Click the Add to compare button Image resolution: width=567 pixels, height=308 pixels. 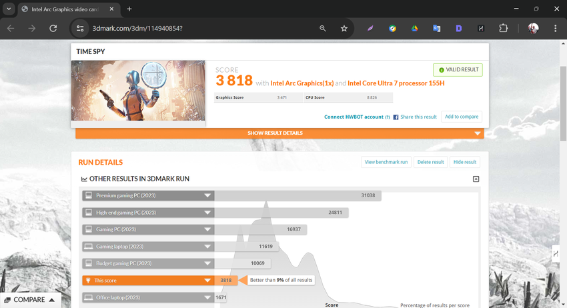pos(462,117)
